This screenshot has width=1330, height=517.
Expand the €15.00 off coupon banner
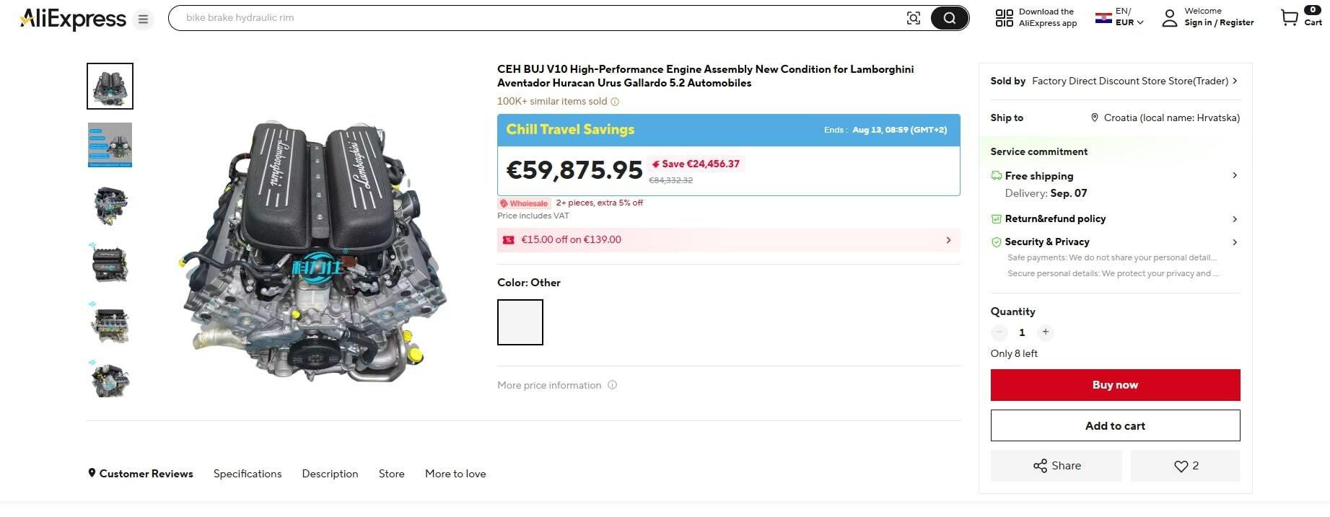click(x=948, y=240)
